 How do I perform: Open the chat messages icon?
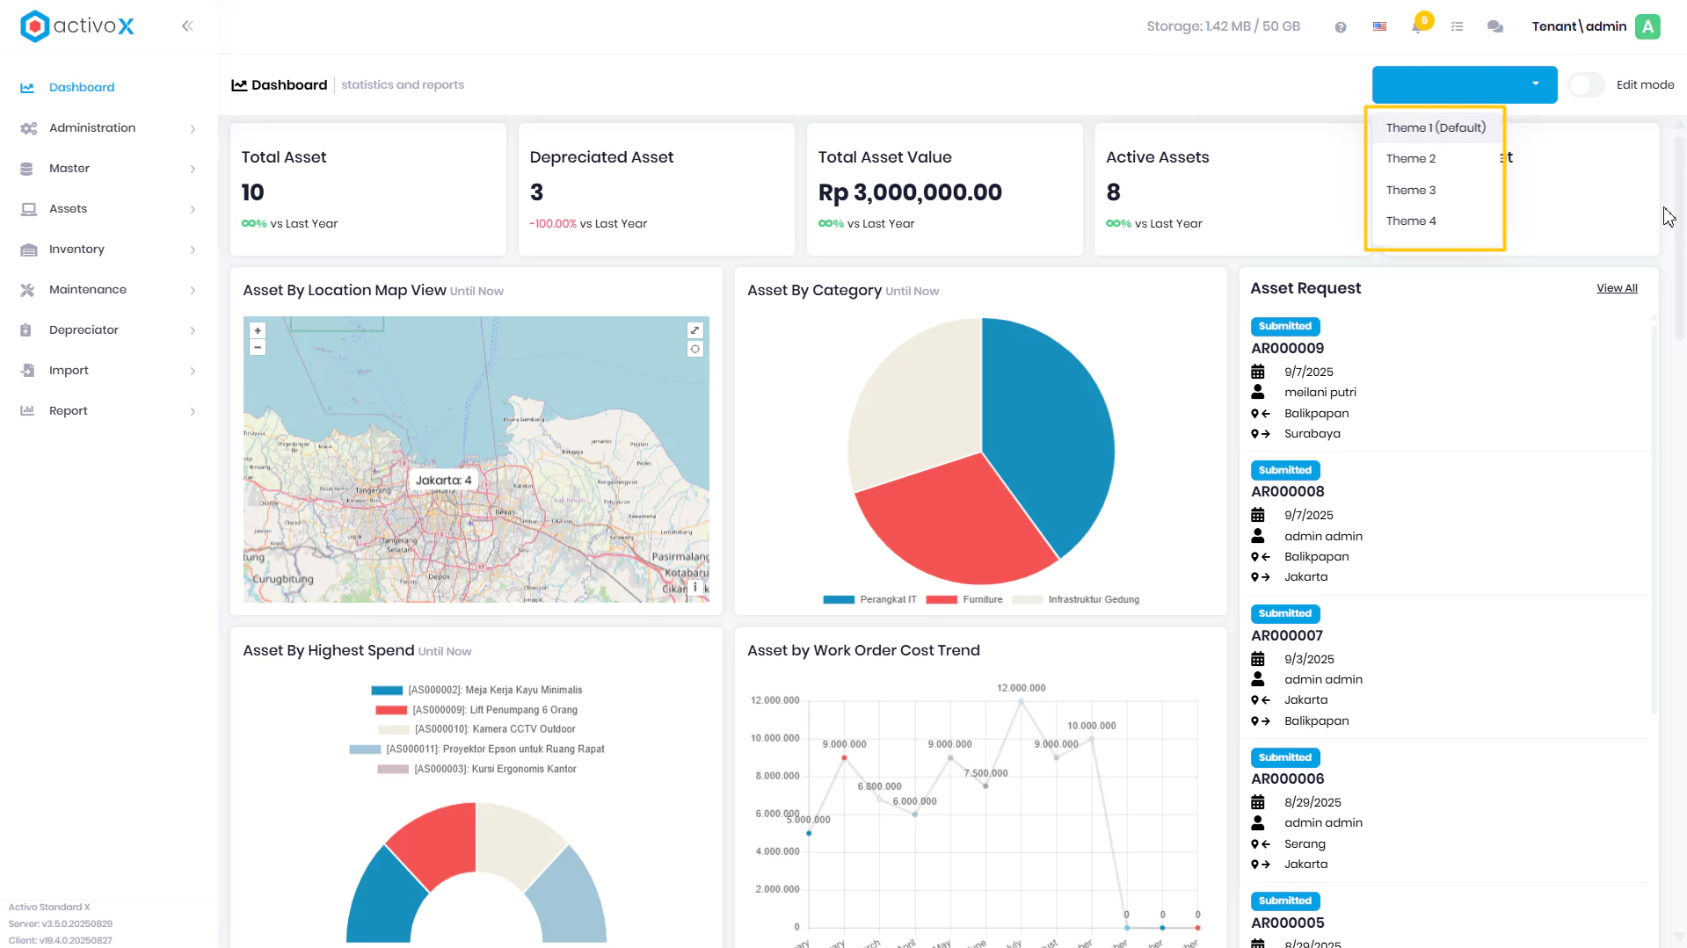point(1495,27)
